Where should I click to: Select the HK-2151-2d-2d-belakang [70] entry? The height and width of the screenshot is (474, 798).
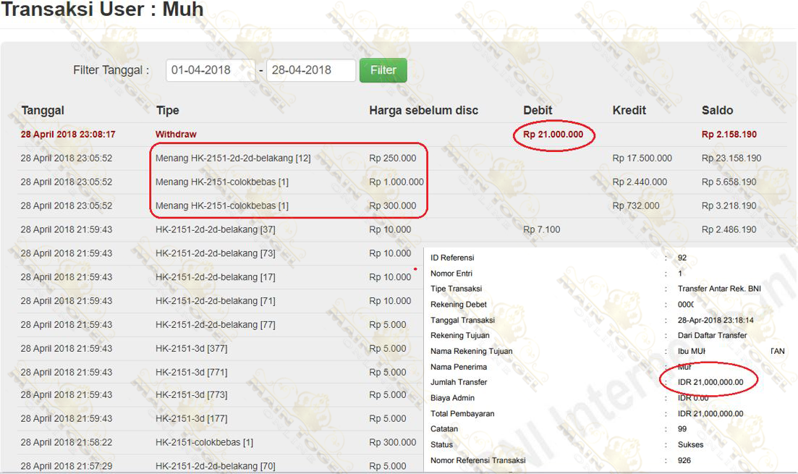pyautogui.click(x=215, y=466)
